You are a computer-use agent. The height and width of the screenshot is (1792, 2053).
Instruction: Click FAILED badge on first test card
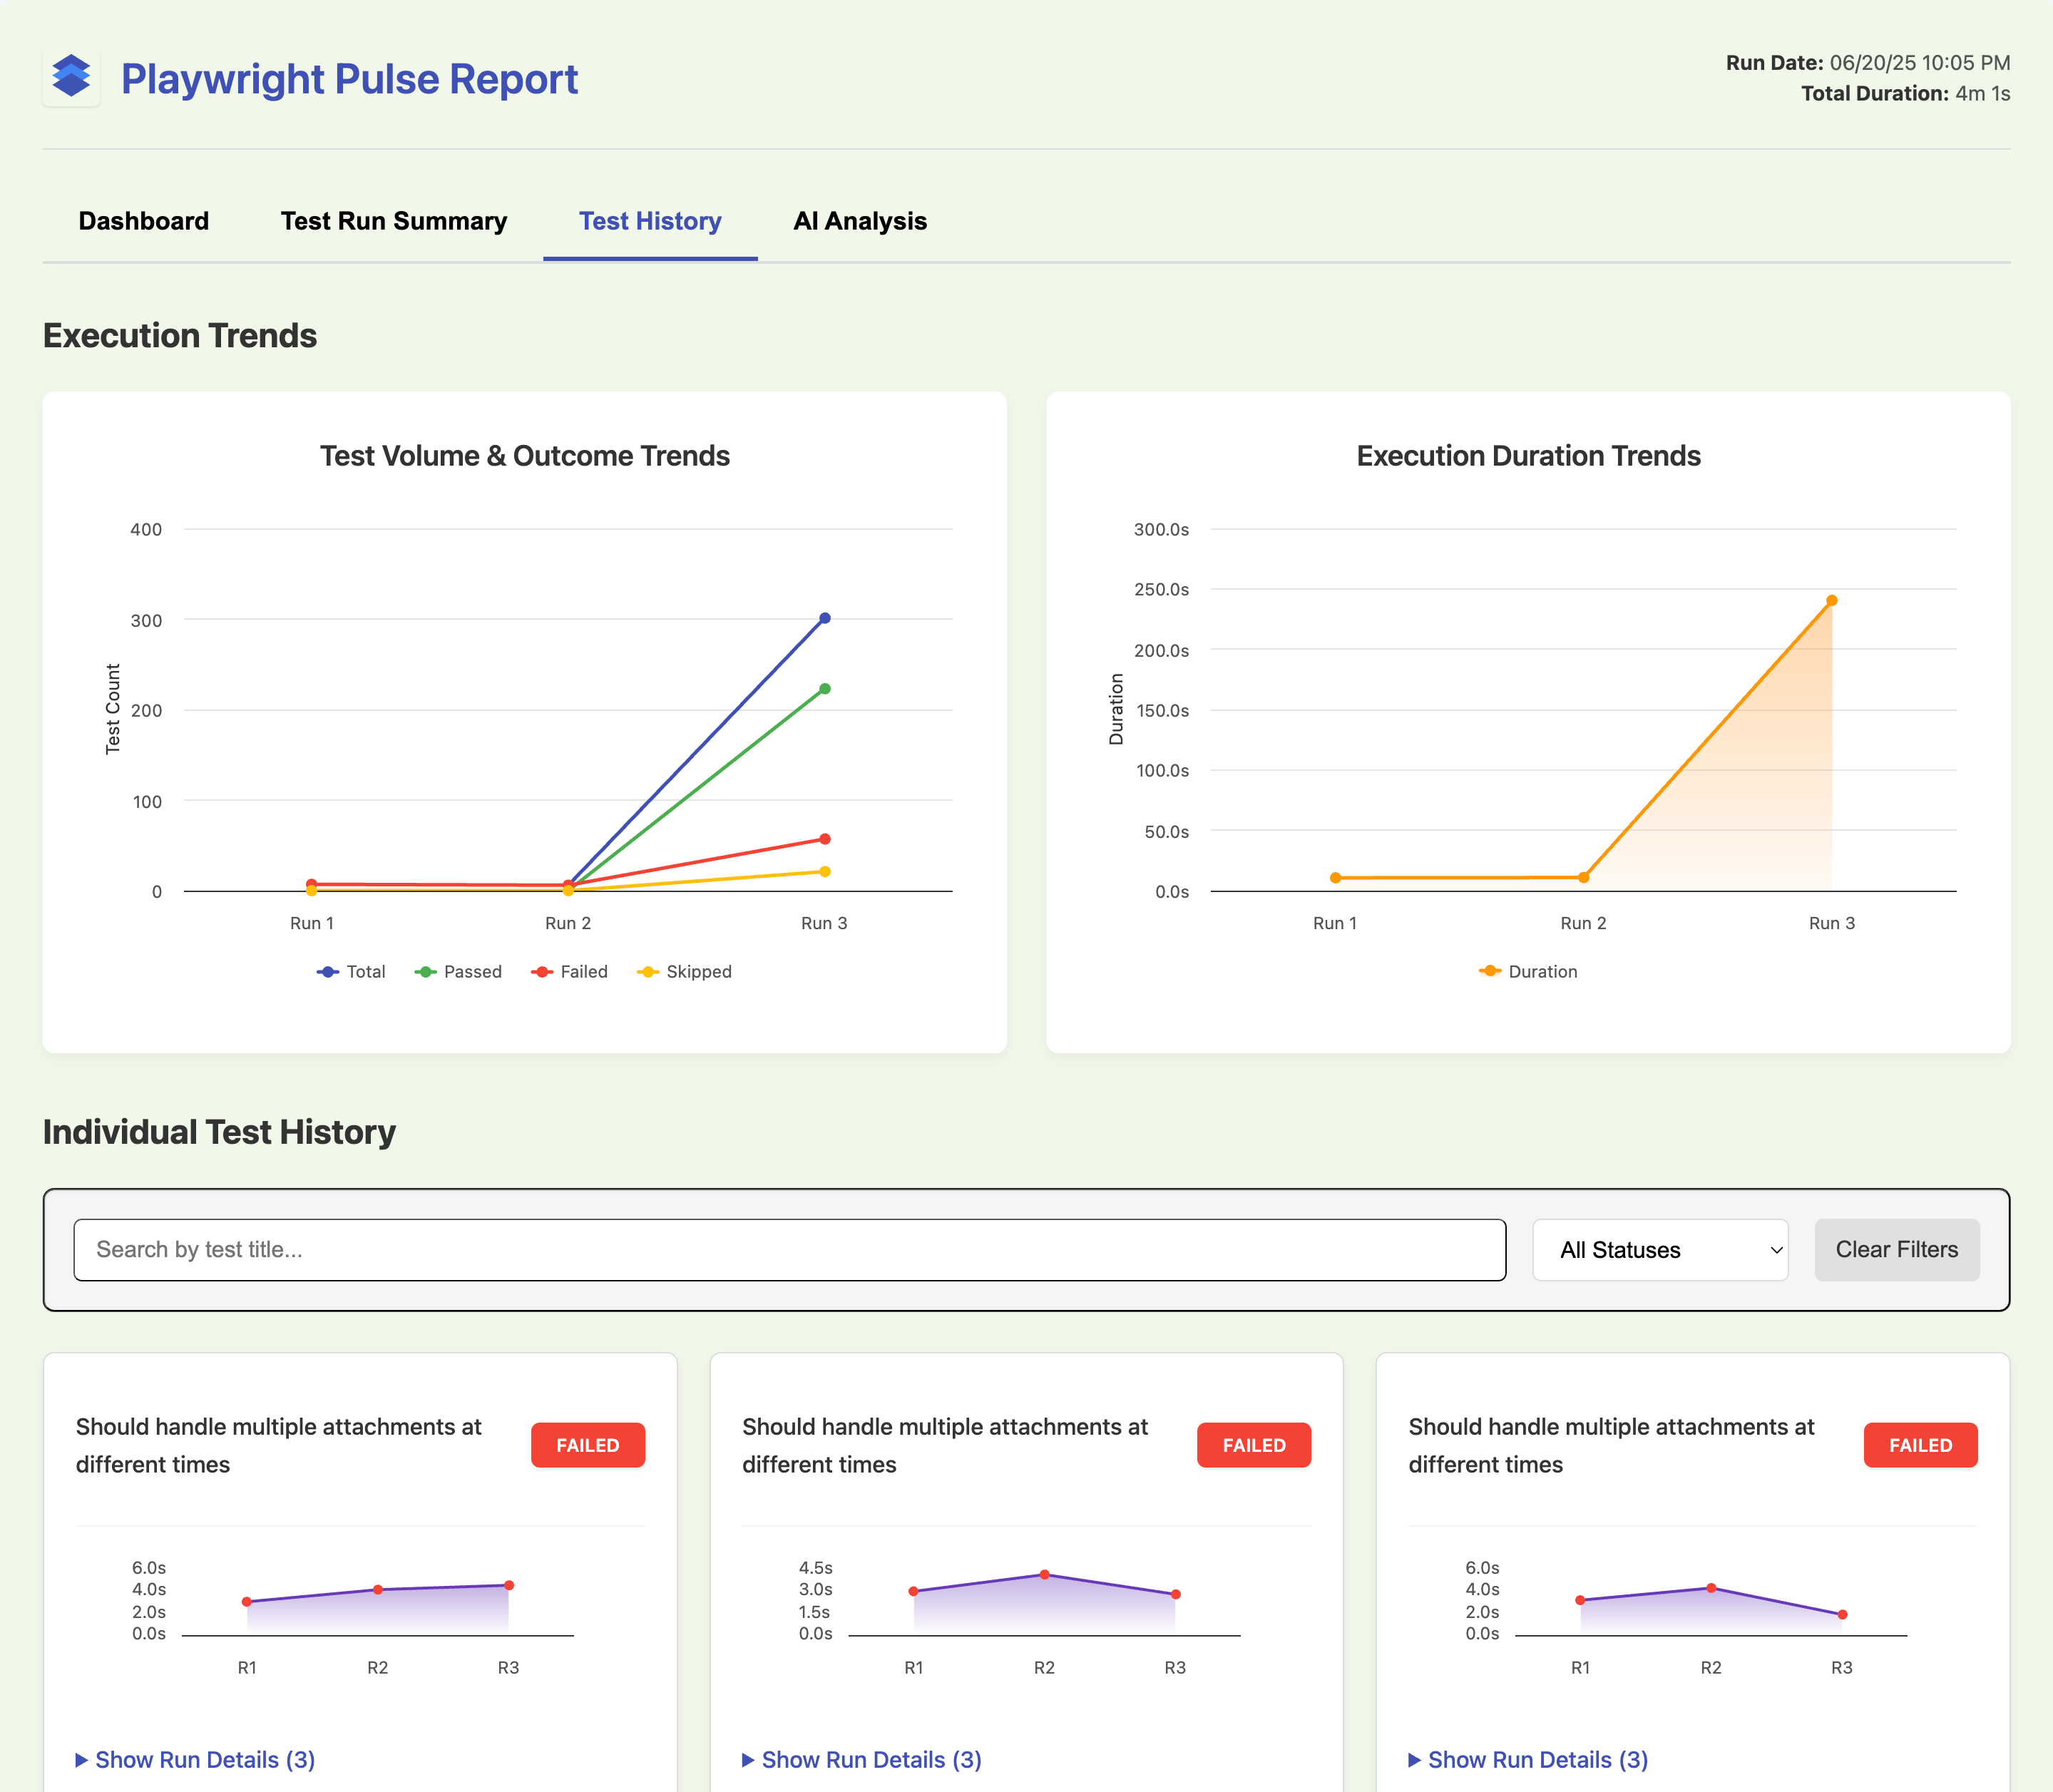[588, 1445]
